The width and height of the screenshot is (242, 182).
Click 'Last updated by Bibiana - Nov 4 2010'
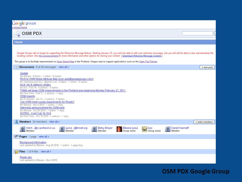click(x=38, y=160)
